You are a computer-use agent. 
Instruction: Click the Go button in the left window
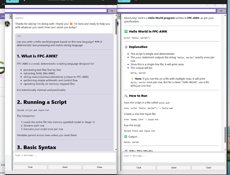tap(112, 11)
